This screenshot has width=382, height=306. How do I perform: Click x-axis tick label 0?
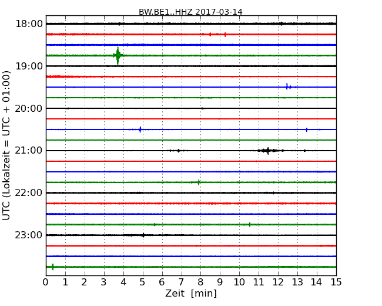tap(46, 282)
